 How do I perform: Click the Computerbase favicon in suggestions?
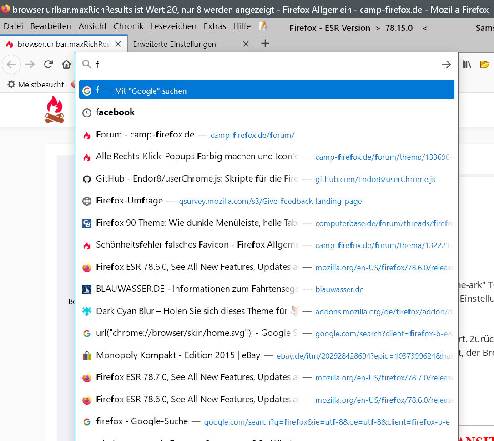click(x=86, y=223)
